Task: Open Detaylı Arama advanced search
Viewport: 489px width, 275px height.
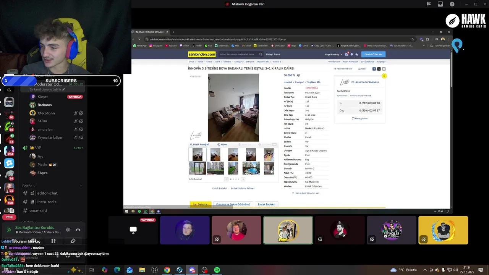Action: point(273,54)
